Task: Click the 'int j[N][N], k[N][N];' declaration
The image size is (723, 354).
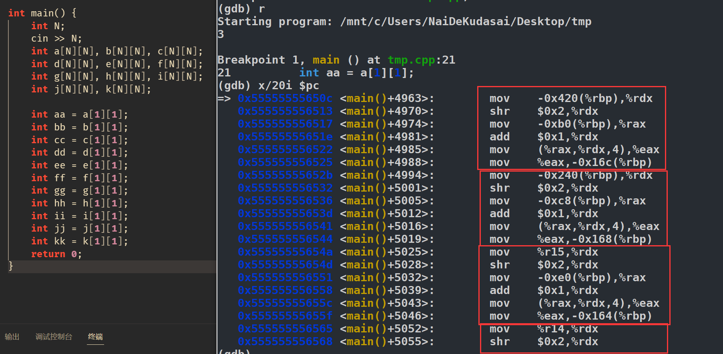Action: 91,89
